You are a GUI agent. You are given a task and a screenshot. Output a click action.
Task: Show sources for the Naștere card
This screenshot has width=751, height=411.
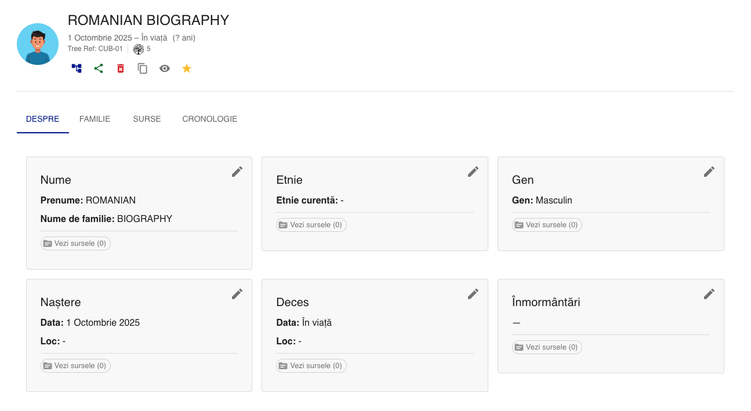point(75,366)
